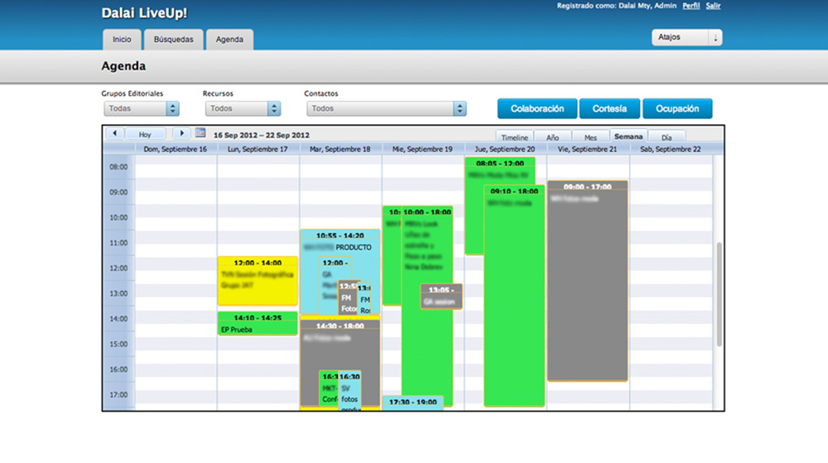Switch to the Timeline view tab

(514, 137)
